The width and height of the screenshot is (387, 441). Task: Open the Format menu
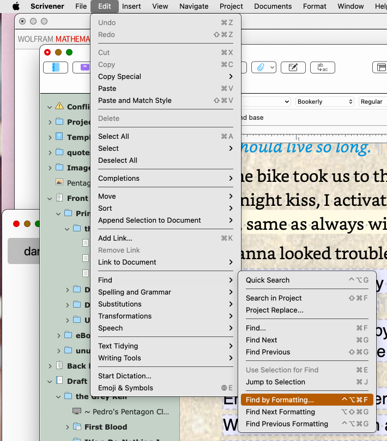(315, 6)
